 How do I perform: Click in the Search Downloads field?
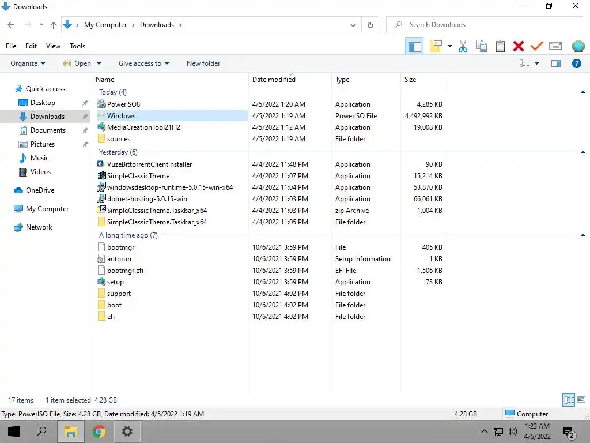485,25
